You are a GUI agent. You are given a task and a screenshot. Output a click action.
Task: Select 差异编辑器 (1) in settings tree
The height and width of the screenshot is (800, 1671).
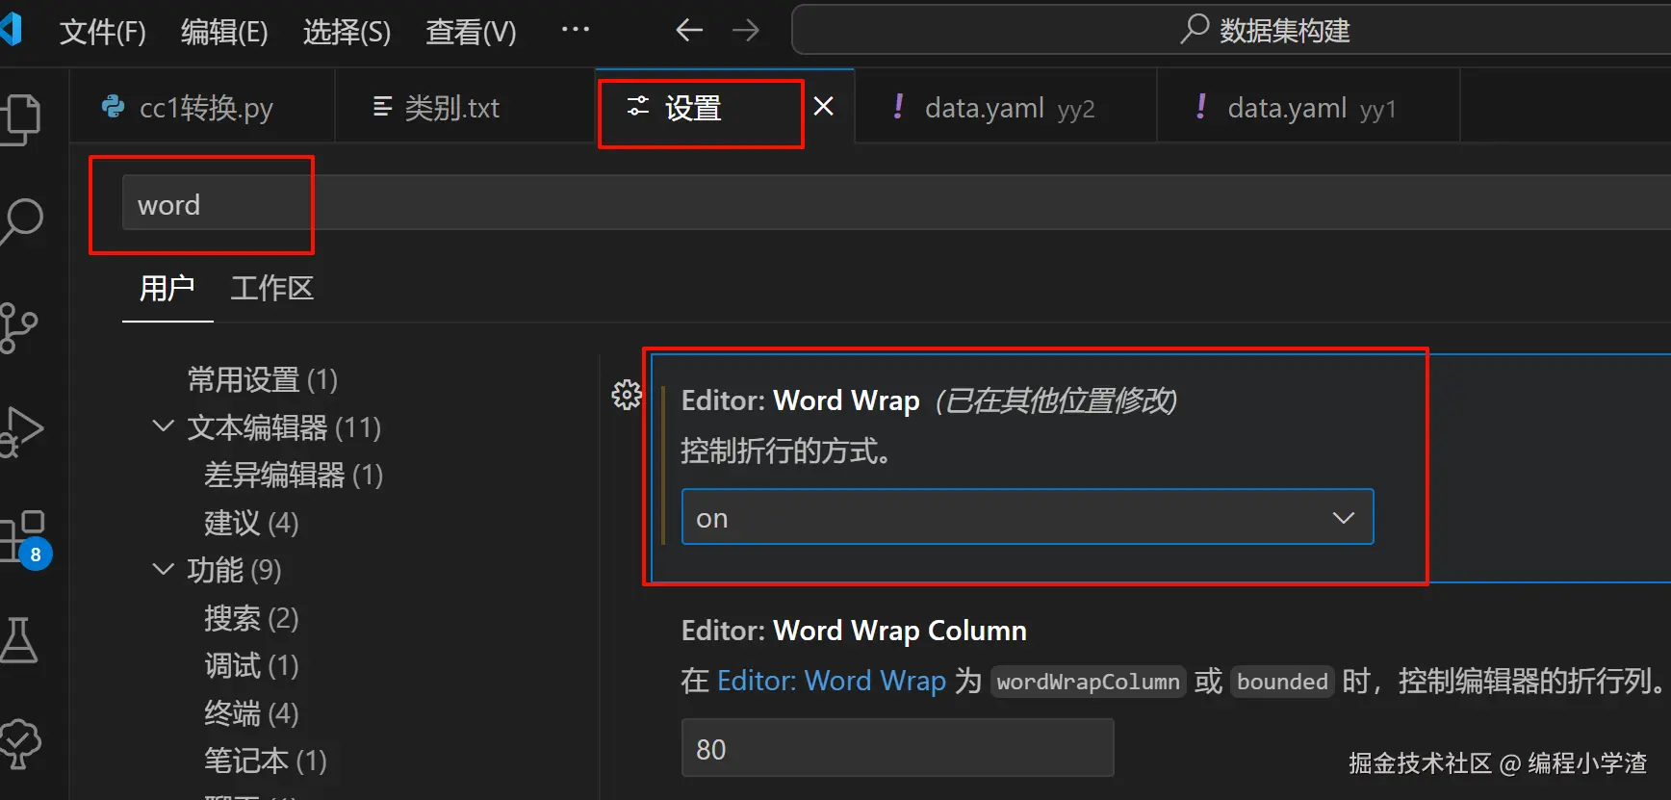[294, 475]
